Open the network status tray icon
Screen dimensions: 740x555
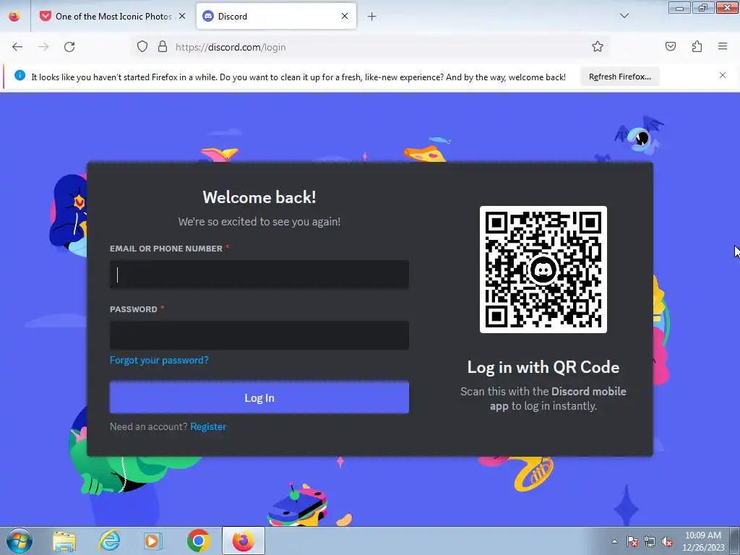pyautogui.click(x=650, y=542)
